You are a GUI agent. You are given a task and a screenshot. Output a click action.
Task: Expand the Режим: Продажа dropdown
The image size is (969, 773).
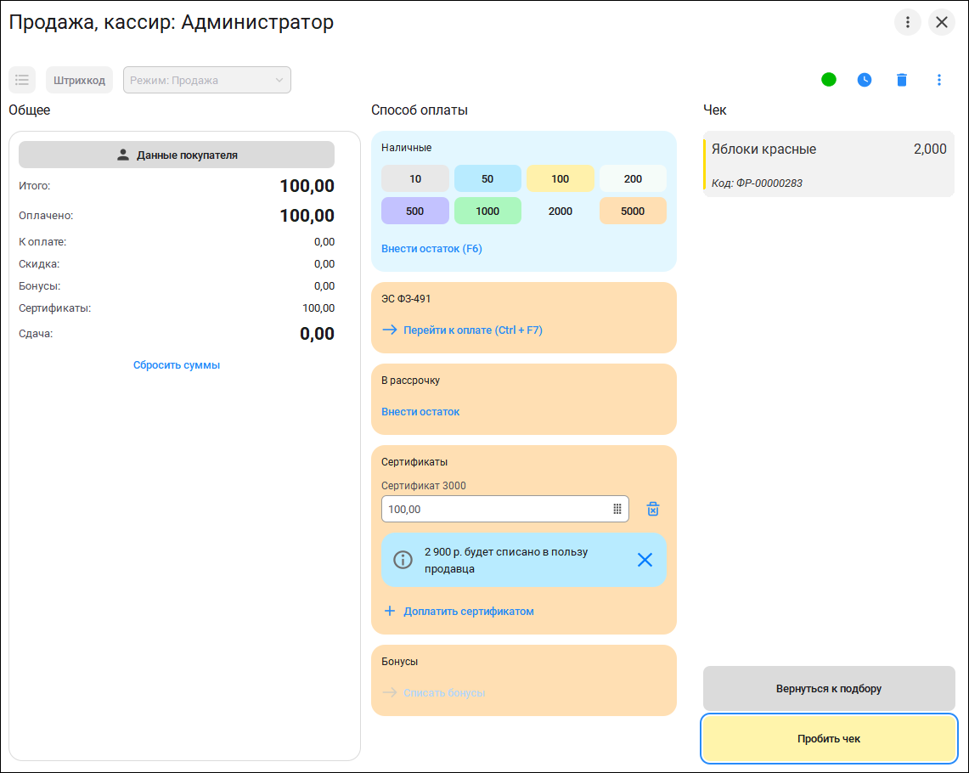coord(207,80)
